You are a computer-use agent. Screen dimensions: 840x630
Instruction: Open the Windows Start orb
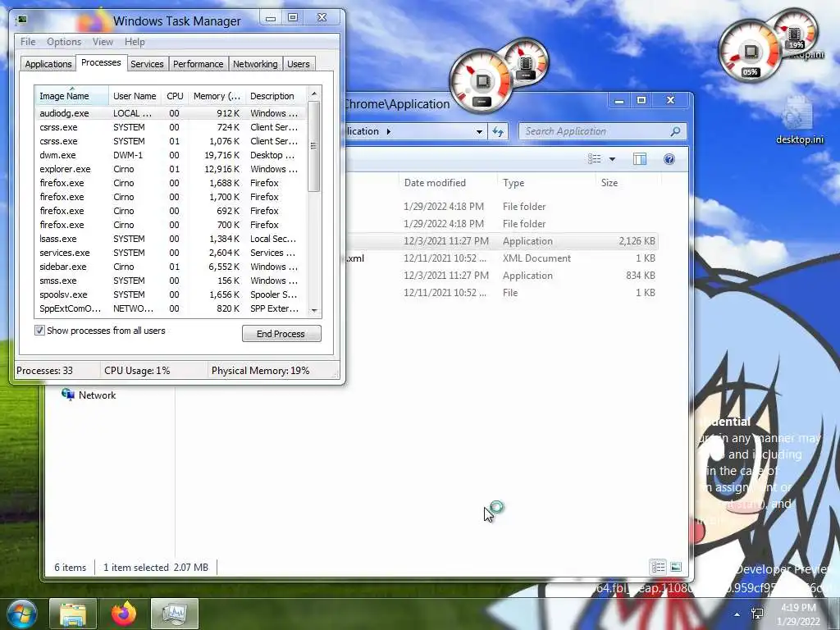coord(22,614)
